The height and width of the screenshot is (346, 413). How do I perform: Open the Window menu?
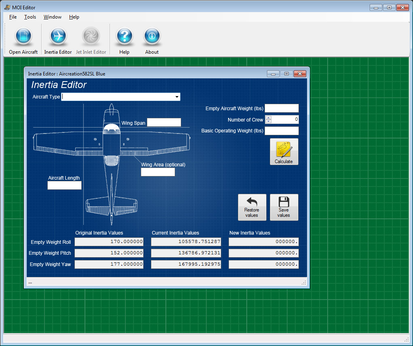pyautogui.click(x=53, y=17)
